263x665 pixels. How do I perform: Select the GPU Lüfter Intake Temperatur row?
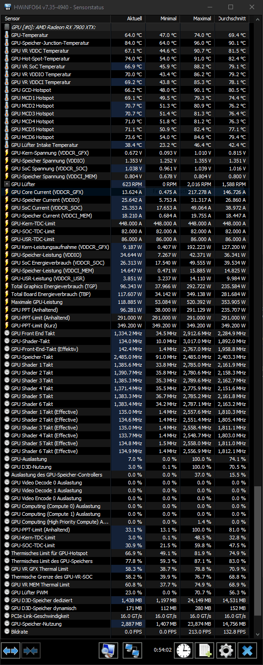(126, 145)
